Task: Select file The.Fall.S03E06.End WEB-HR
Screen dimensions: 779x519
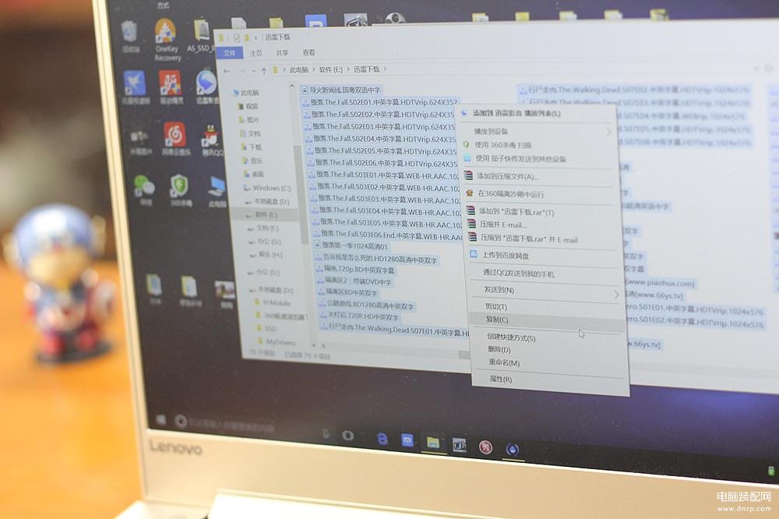Action: coord(387,235)
